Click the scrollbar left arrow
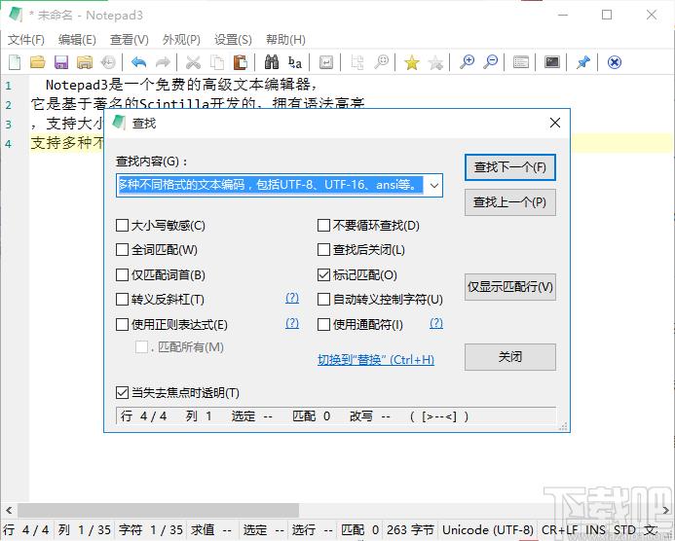The image size is (675, 541). tap(9, 511)
